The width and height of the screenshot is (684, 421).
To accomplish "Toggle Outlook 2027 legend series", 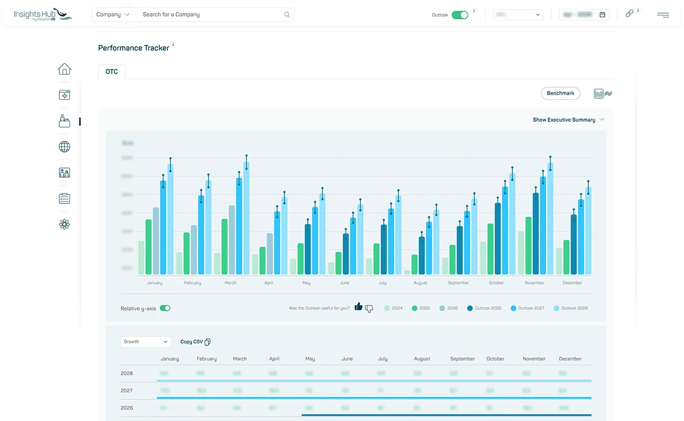I will click(527, 308).
